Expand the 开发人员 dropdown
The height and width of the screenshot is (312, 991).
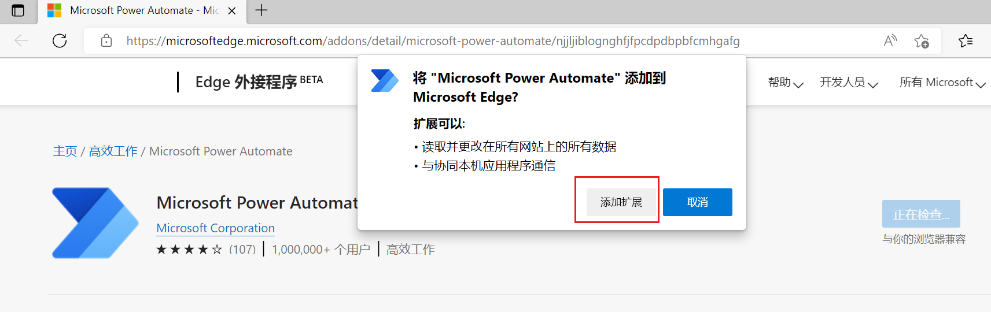tap(849, 83)
